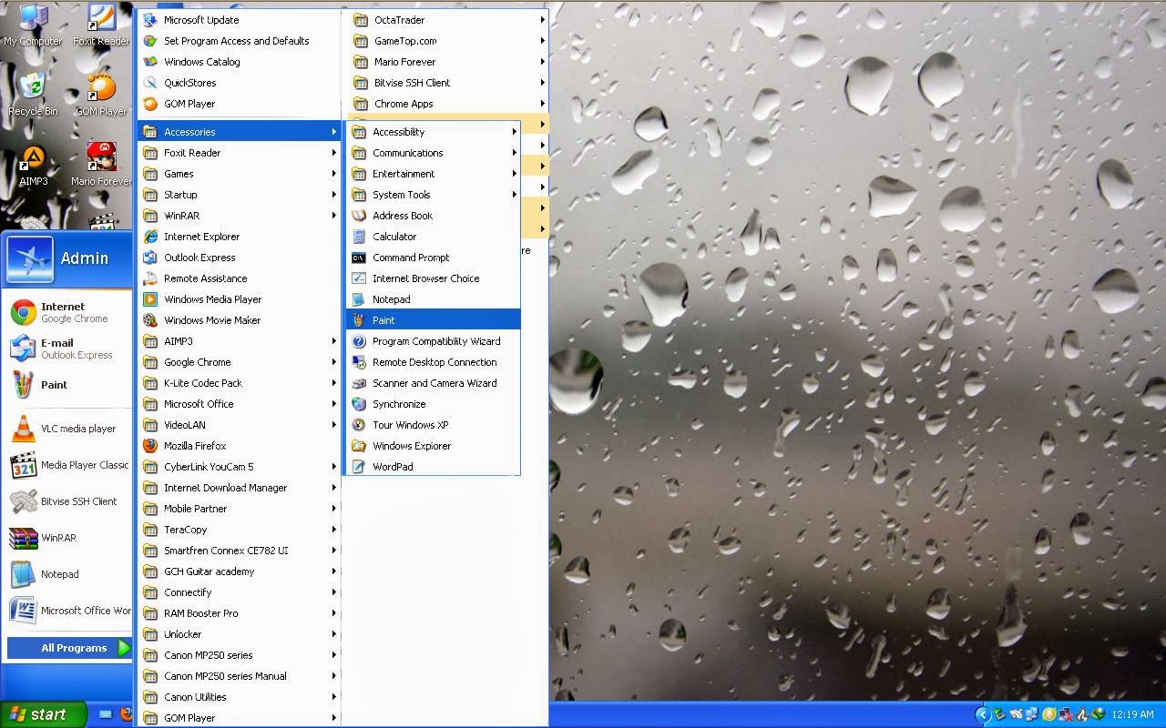Open CyberLink YouCam 5 folder
This screenshot has width=1166, height=728.
[239, 467]
